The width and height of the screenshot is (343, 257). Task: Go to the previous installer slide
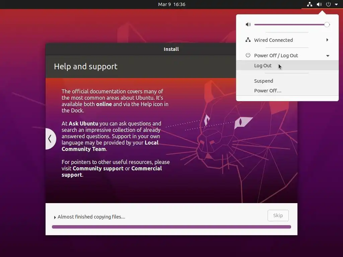pos(51,139)
